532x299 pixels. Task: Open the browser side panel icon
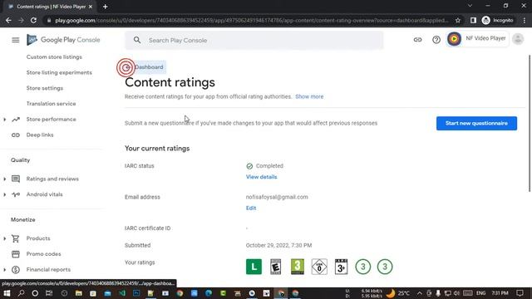coord(473,20)
